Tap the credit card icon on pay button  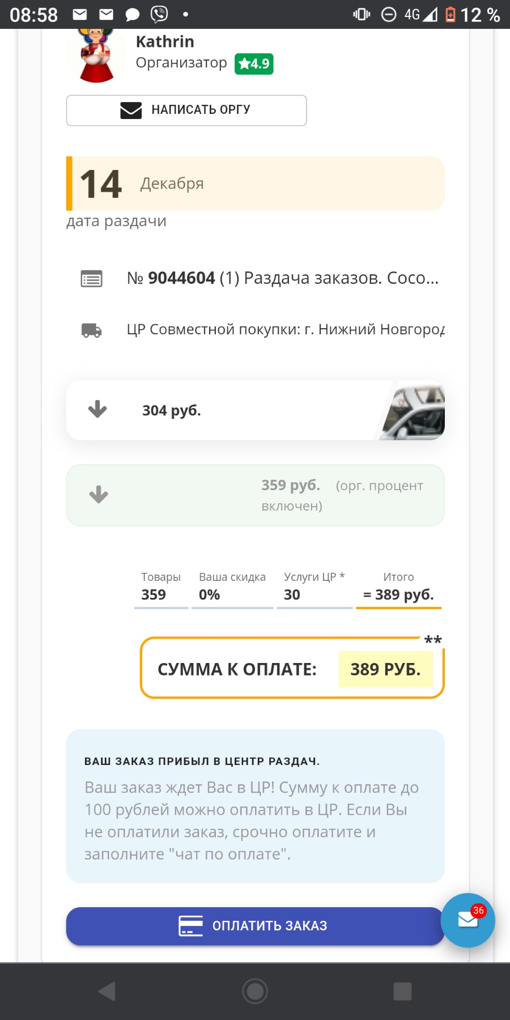tap(190, 926)
